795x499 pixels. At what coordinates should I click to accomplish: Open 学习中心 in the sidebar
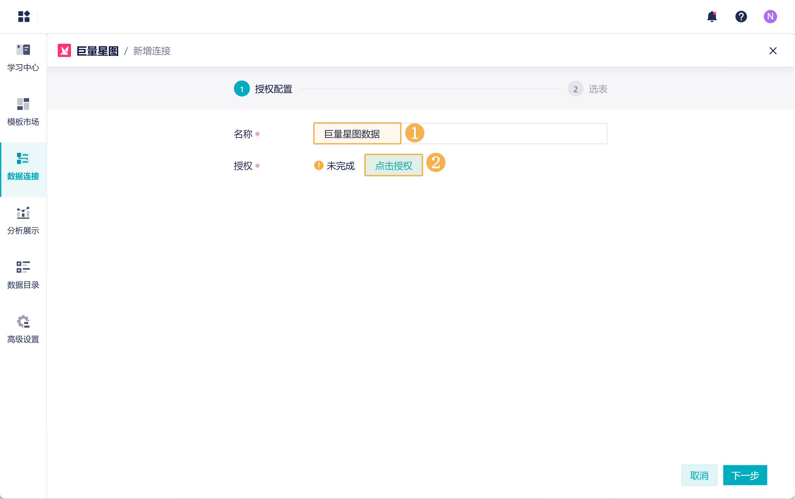point(23,58)
